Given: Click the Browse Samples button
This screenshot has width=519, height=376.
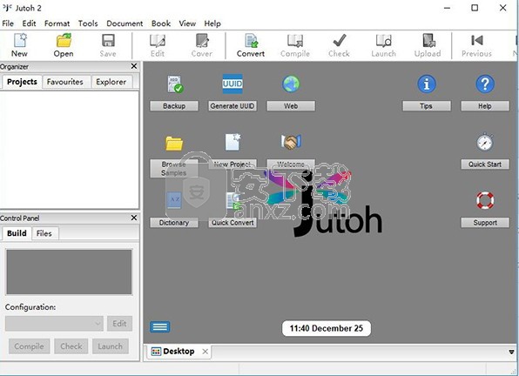Looking at the screenshot, I should point(174,169).
